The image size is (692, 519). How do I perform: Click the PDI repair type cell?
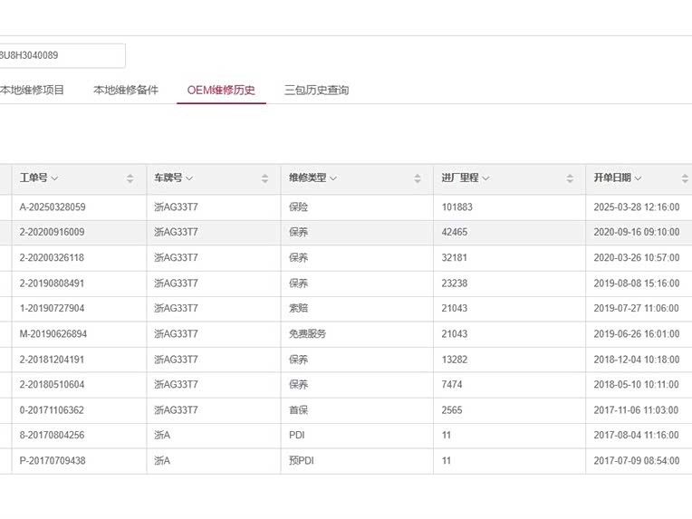tap(297, 436)
